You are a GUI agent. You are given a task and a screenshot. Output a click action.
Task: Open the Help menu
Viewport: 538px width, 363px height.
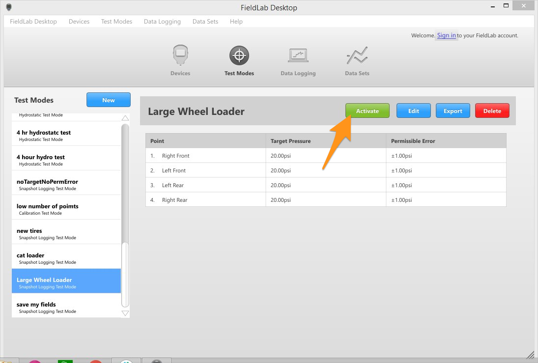236,21
